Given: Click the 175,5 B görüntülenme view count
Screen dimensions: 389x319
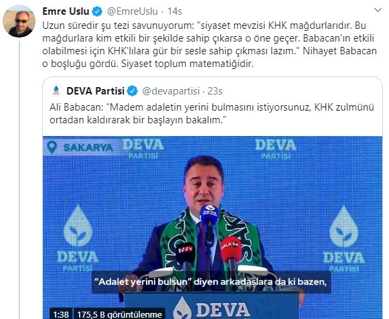Looking at the screenshot, I should pyautogui.click(x=120, y=314).
